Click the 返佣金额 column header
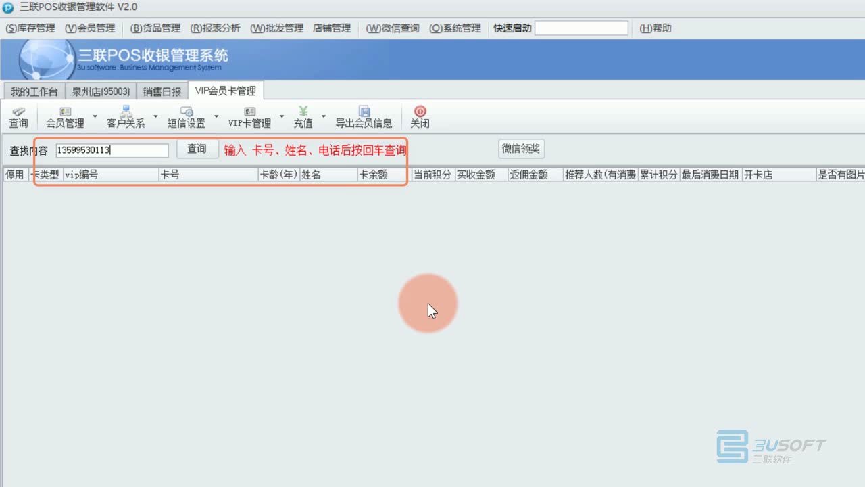Viewport: 865px width, 487px height. 536,175
